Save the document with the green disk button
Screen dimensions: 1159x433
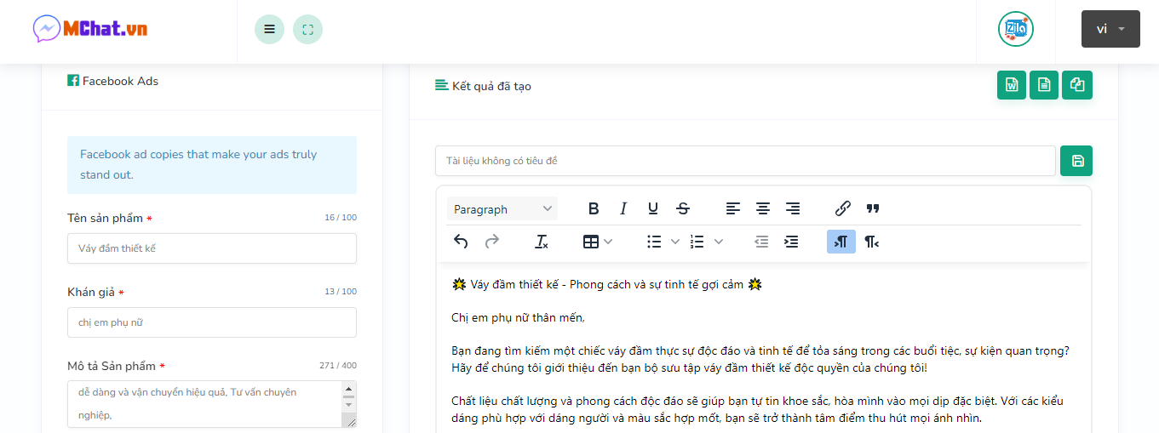click(1076, 161)
